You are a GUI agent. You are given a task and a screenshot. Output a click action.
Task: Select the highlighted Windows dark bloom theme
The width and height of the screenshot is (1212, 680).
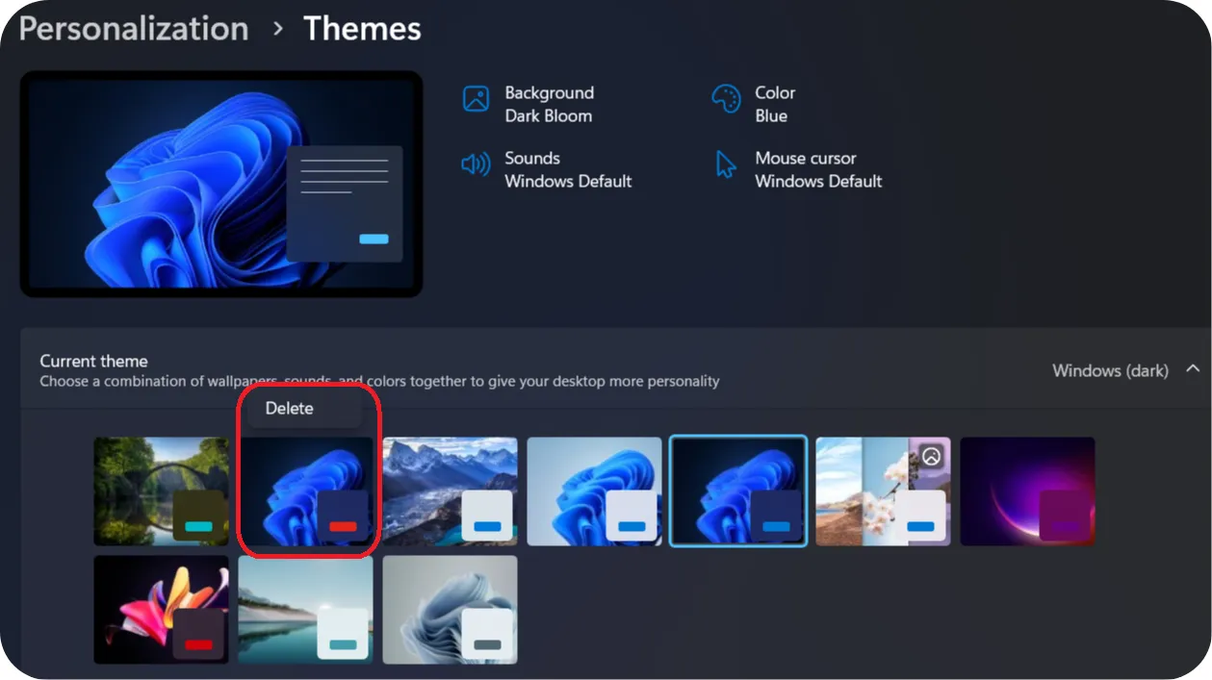738,491
